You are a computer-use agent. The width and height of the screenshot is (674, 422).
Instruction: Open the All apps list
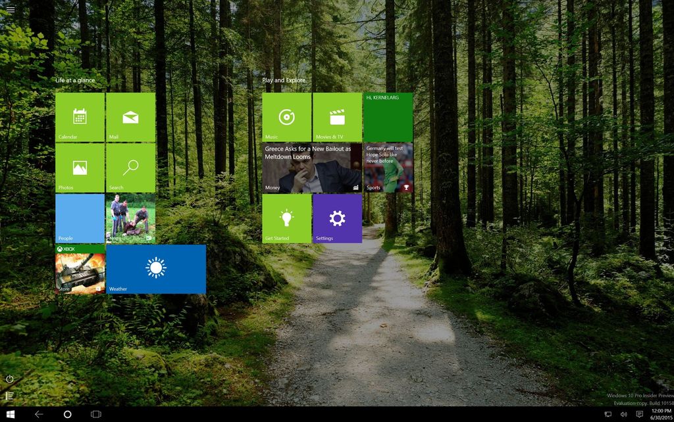9,396
